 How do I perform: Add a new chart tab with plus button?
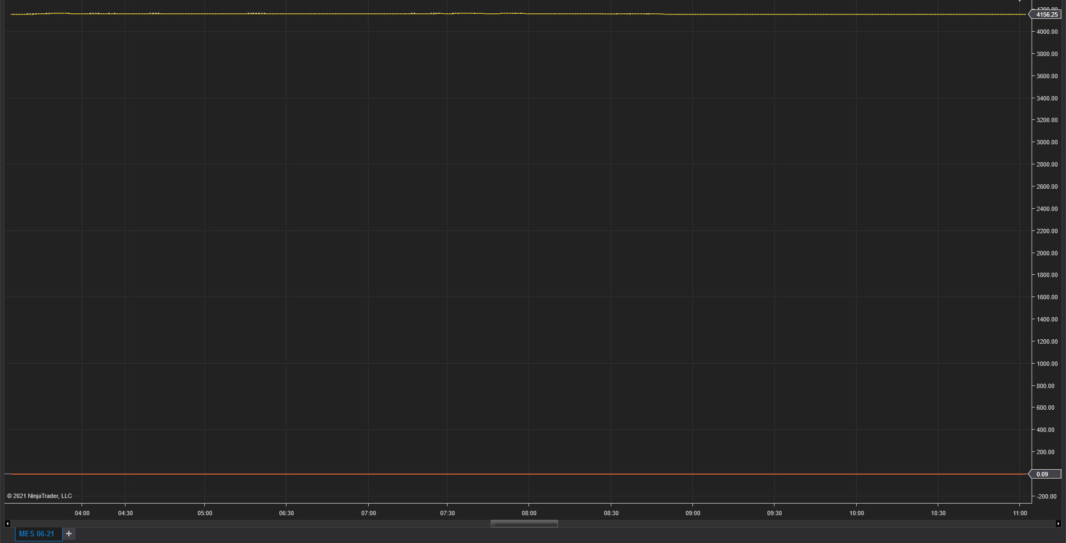(x=69, y=534)
